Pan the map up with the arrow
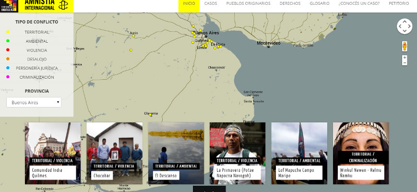417x192 pixels. [405, 22]
